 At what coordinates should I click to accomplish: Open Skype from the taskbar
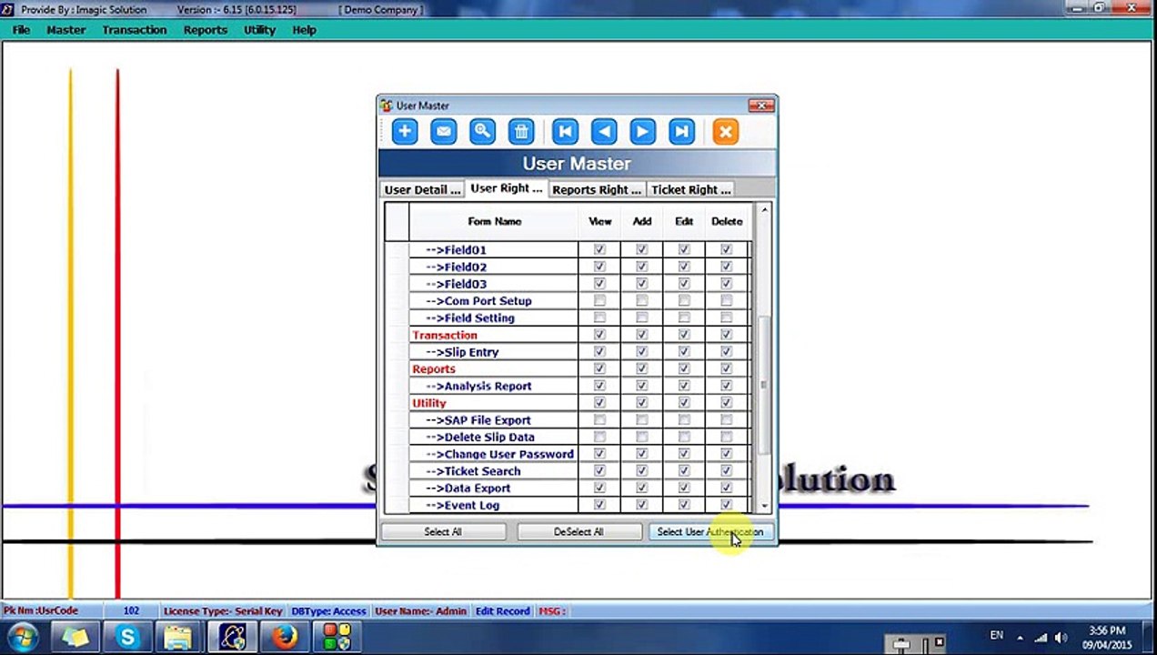(127, 638)
